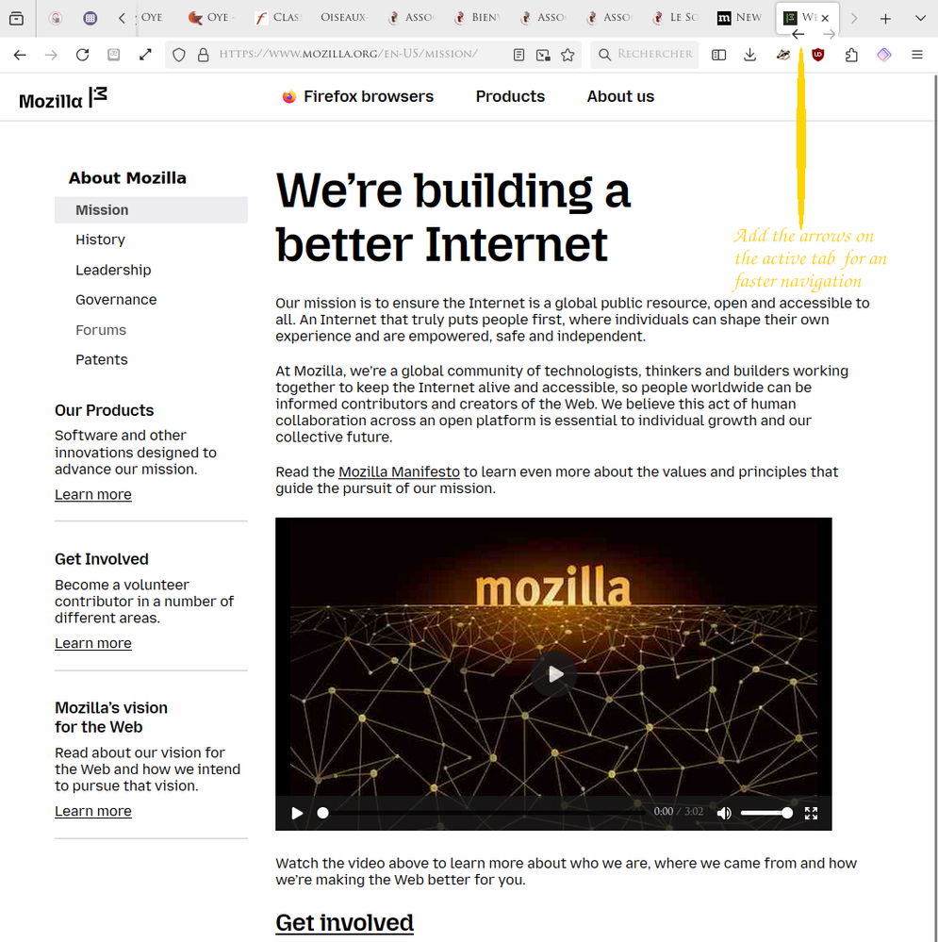Open the Mozilla Manifesto link

coord(399,471)
